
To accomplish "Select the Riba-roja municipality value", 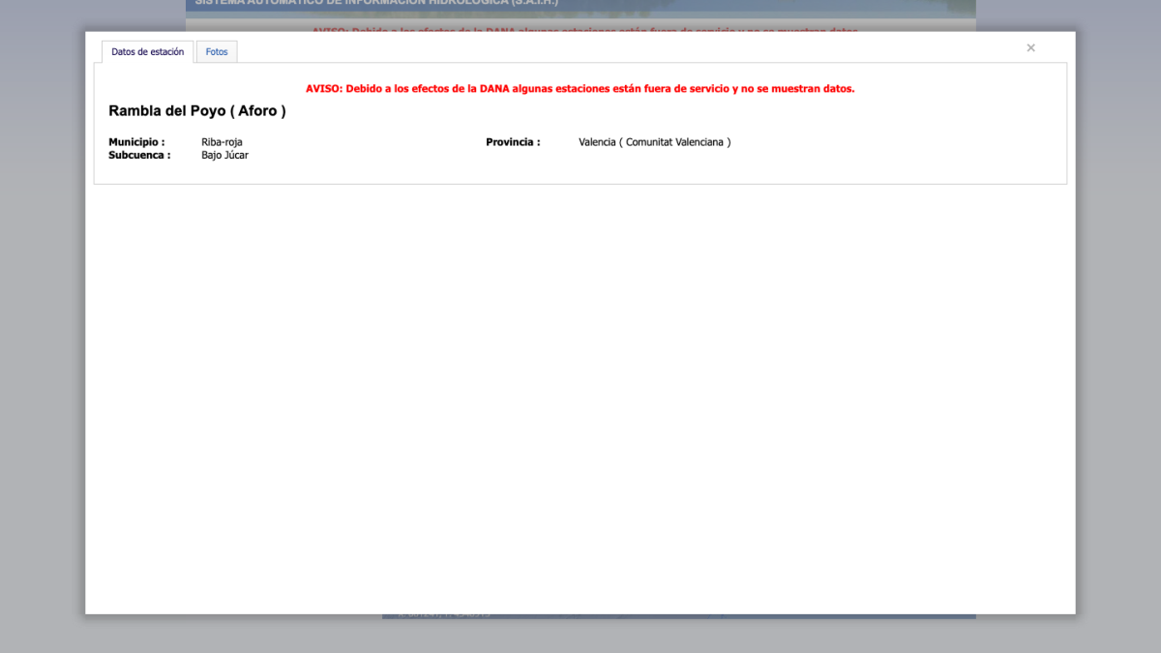I will 222,142.
